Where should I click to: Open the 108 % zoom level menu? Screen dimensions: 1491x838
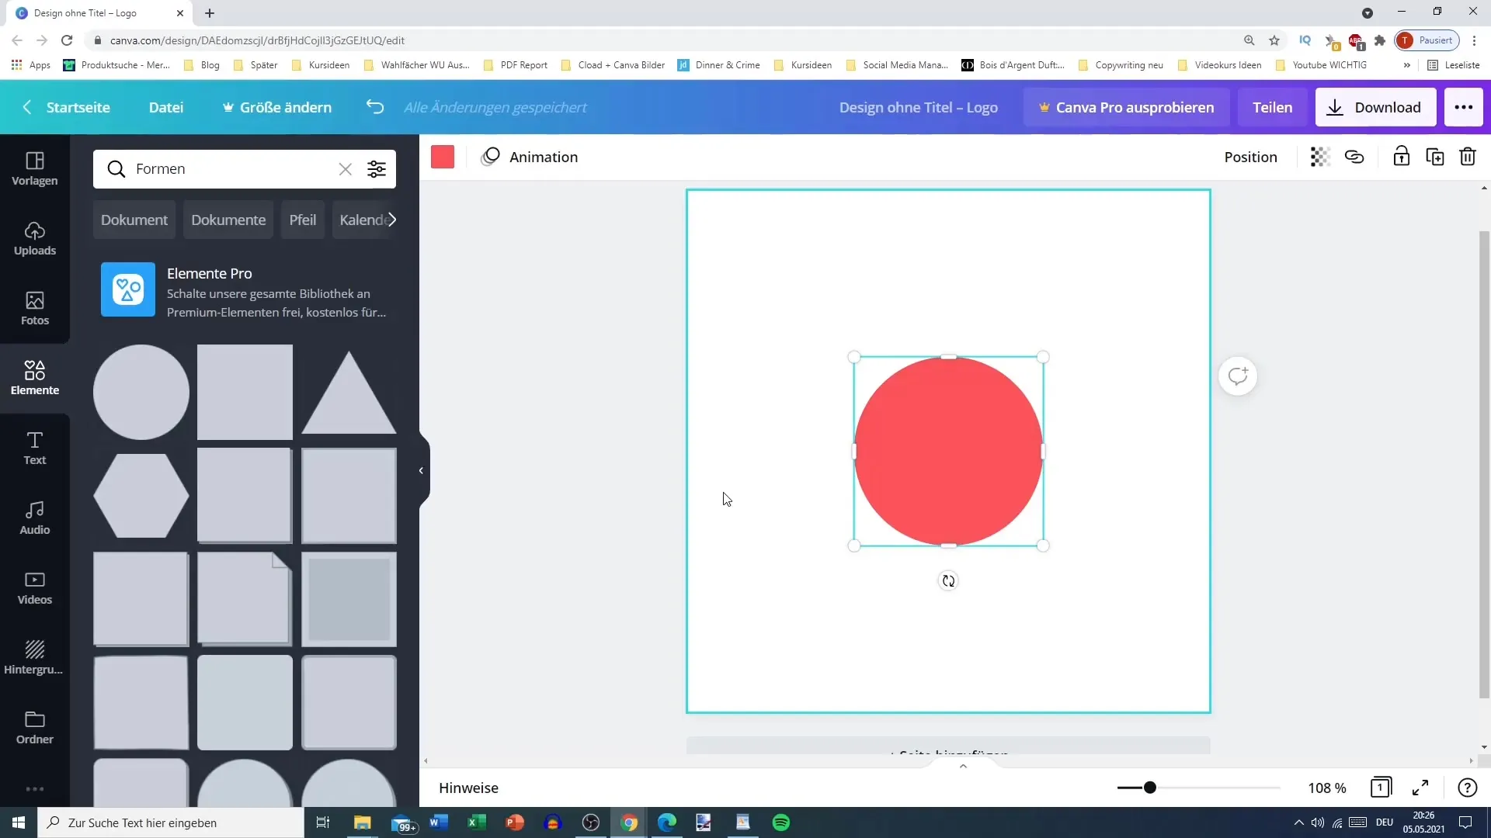1327,788
